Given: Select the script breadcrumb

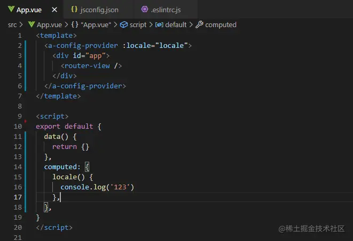Looking at the screenshot, I should 138,24.
